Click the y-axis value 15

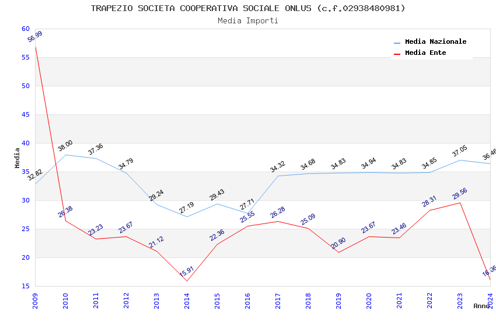coord(26,286)
